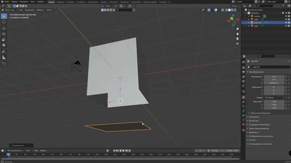Toggle Collection visibility eye
Image resolution: width=291 pixels, height=163 pixels.
pyautogui.click(x=286, y=13)
